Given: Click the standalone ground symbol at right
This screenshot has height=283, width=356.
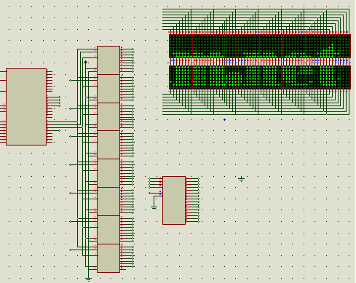Looking at the screenshot, I should [241, 179].
